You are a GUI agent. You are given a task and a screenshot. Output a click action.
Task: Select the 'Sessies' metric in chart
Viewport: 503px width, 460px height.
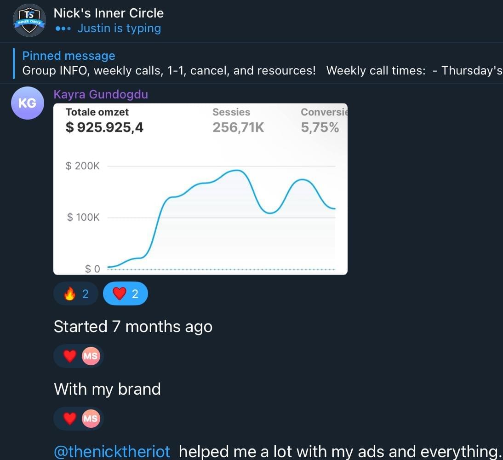(x=231, y=112)
